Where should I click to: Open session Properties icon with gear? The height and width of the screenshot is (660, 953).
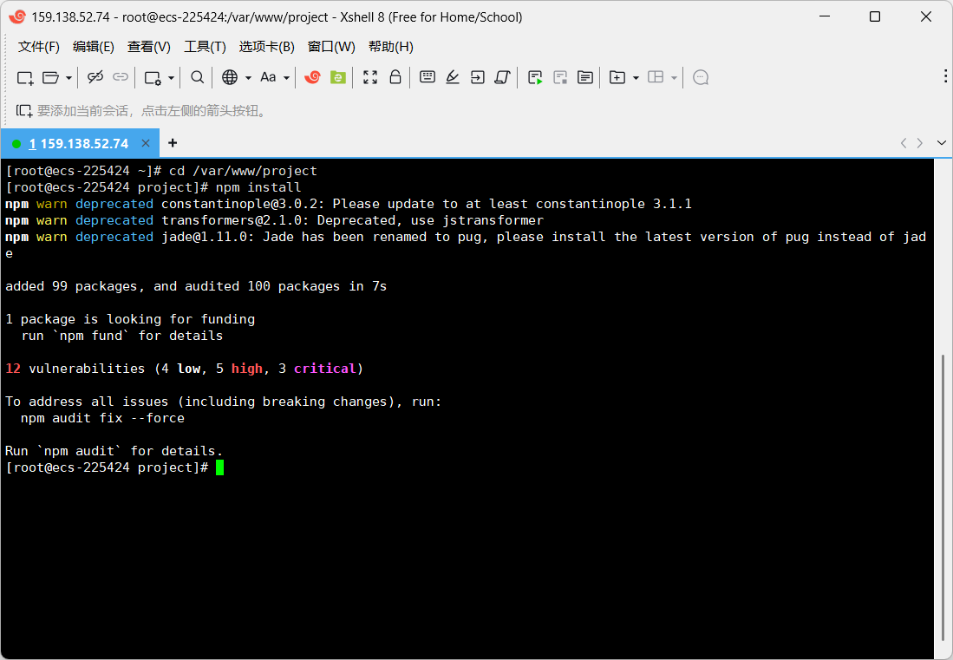pos(152,77)
